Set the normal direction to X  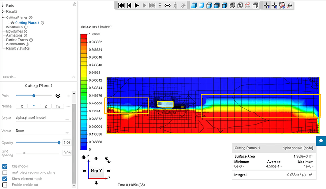click(22, 106)
